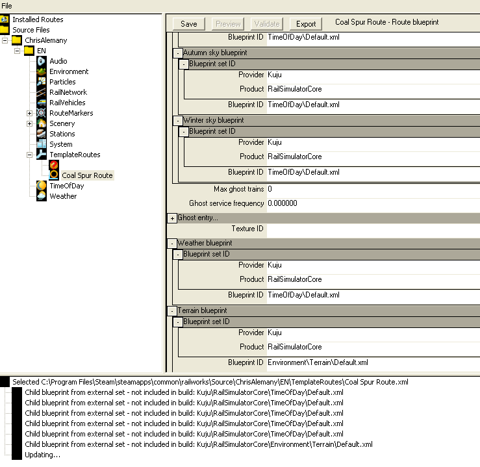This screenshot has height=467, width=480.
Task: Select the Weather cloud icon
Action: click(42, 196)
